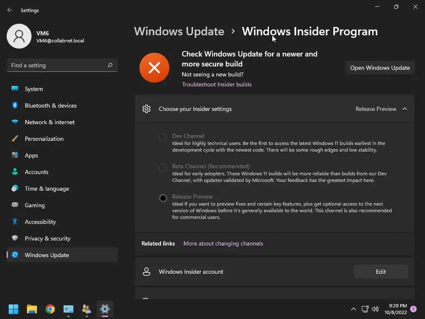This screenshot has height=319, width=425.
Task: Click the search magnifier icon
Action: tap(110, 65)
